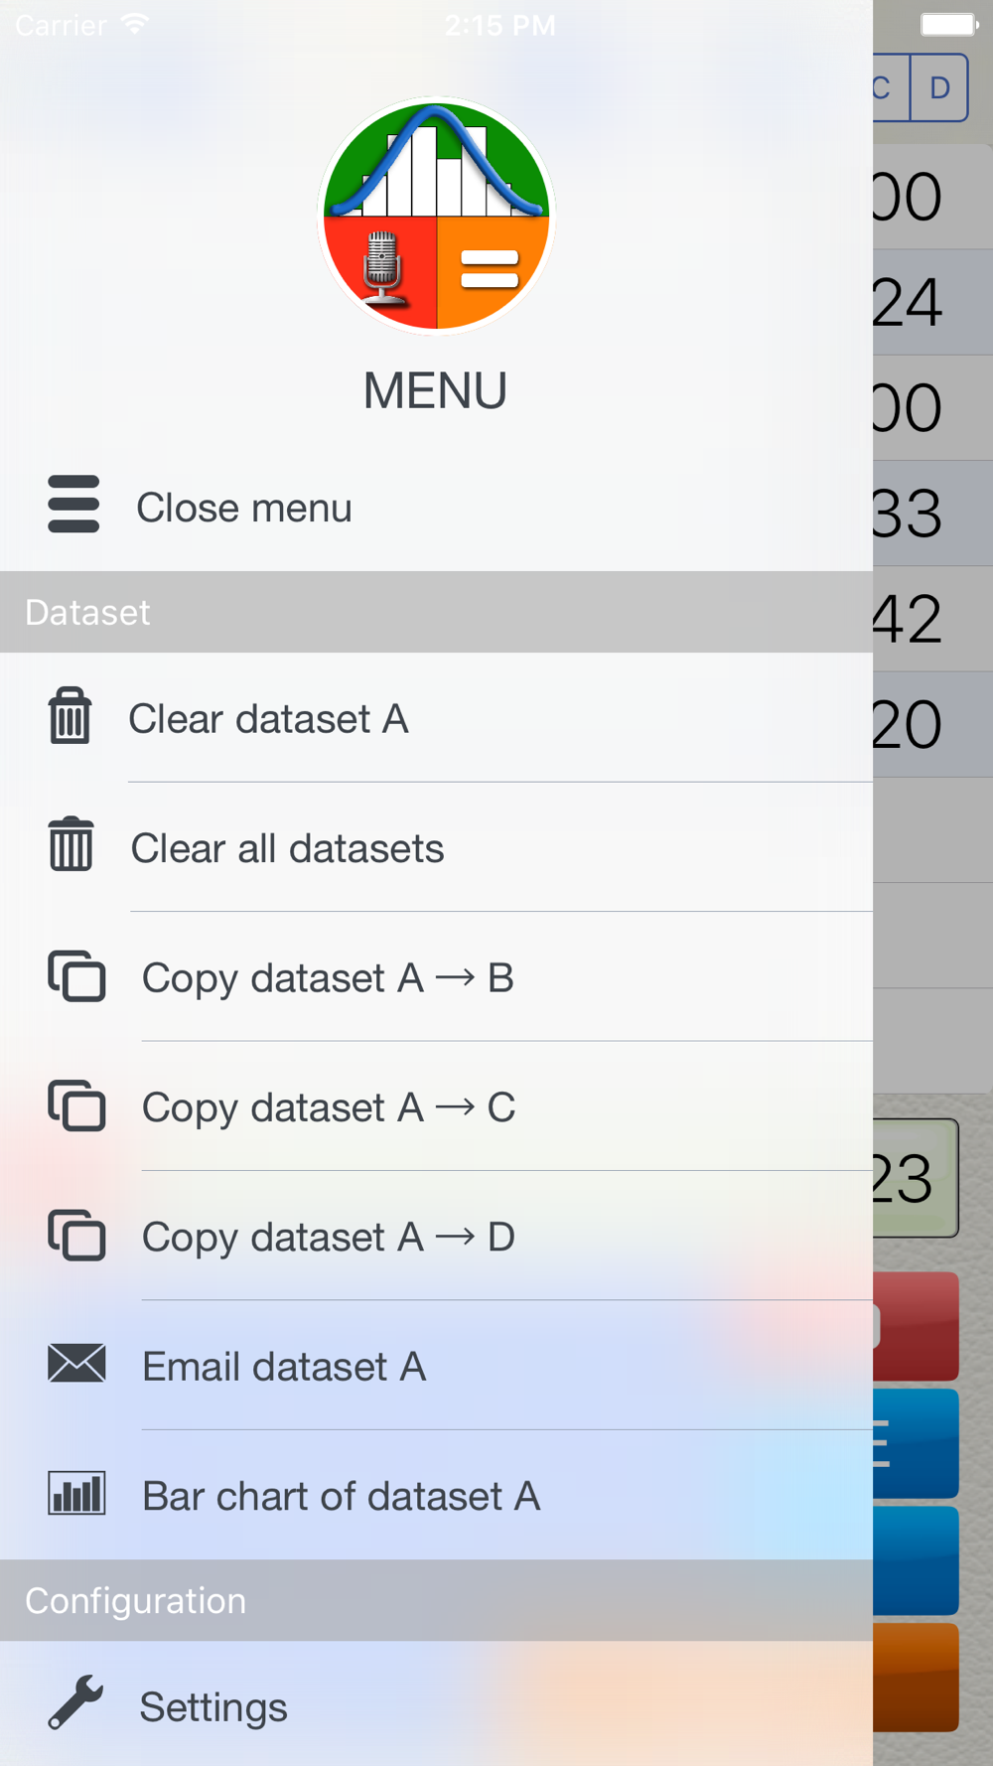Open Settings under Configuration
This screenshot has height=1766, width=993.
pyautogui.click(x=436, y=1703)
